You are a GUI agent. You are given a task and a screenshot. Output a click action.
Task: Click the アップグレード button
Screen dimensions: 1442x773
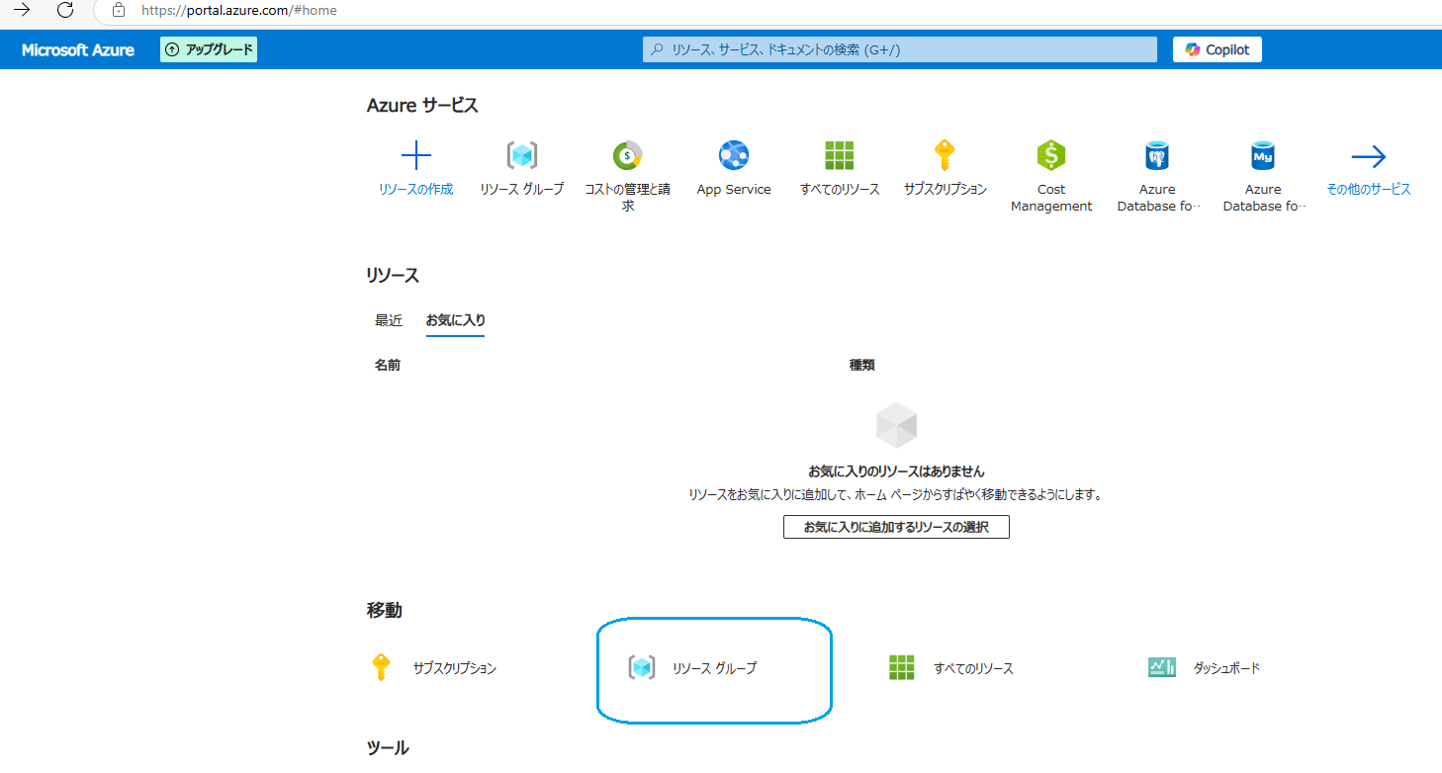(209, 49)
